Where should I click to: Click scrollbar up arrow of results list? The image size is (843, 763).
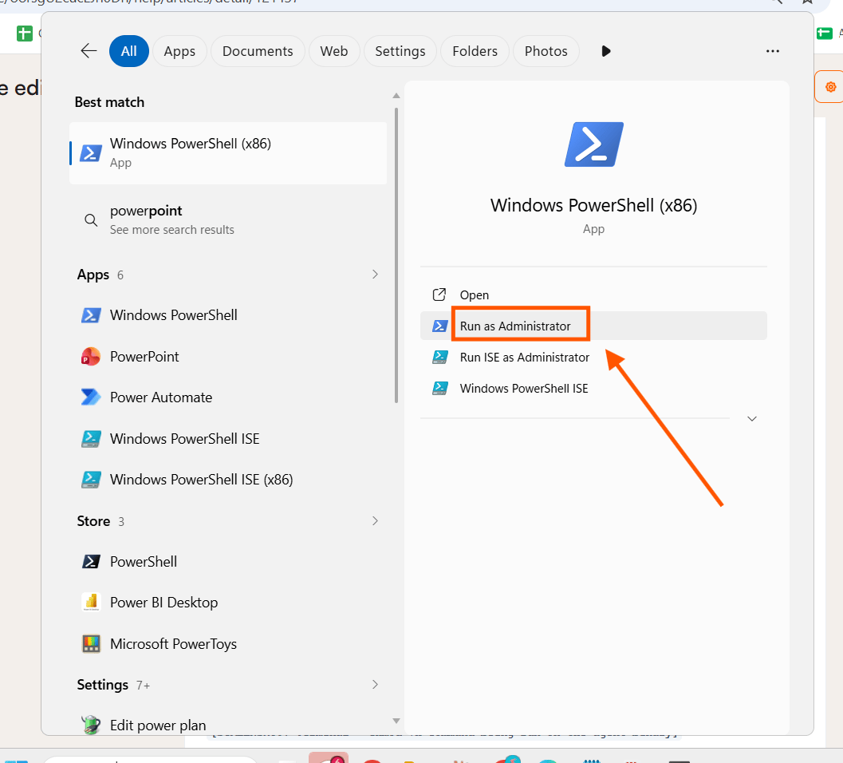point(396,96)
